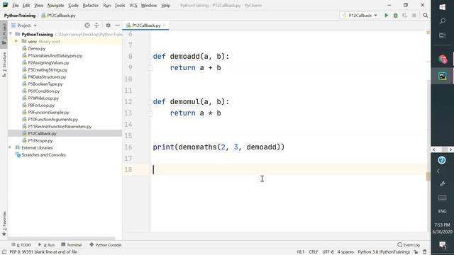Select Demo.py in project tree

[x=36, y=49]
